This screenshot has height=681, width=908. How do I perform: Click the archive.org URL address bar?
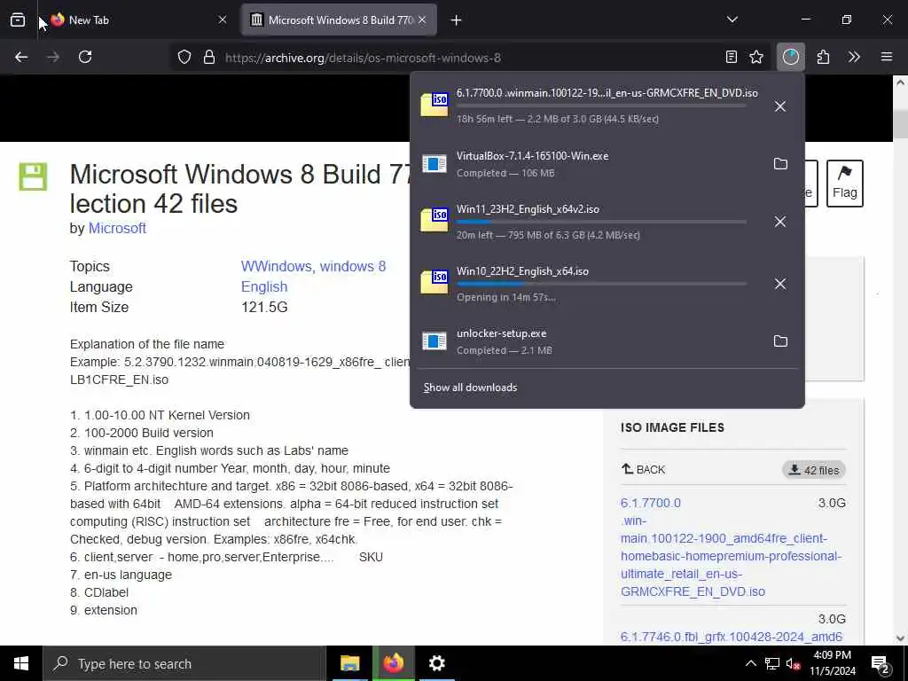tap(469, 58)
